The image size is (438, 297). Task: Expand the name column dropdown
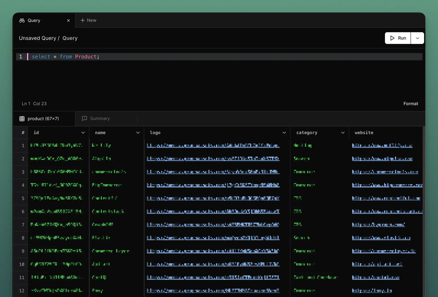coord(138,133)
